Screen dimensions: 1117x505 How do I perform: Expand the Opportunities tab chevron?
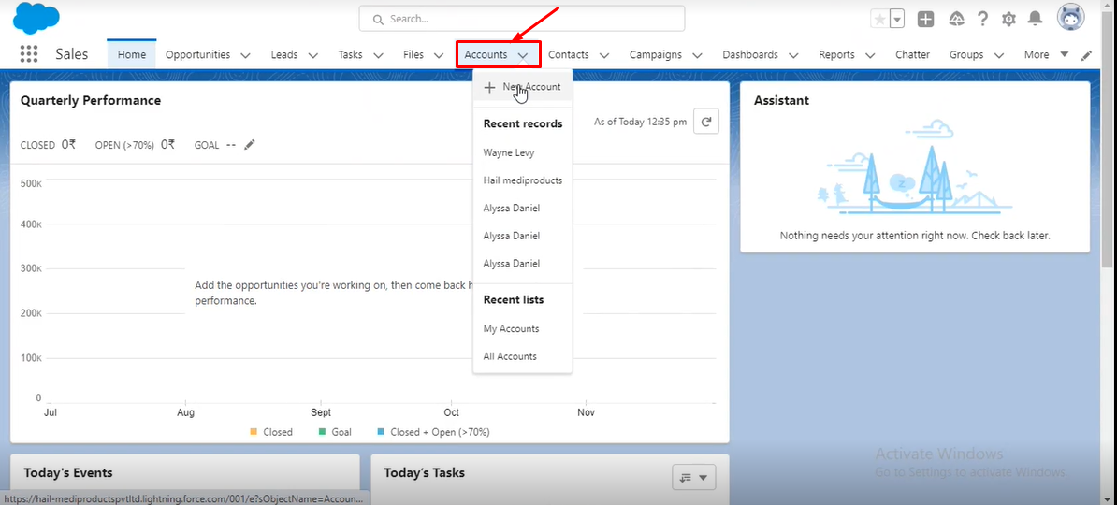245,55
